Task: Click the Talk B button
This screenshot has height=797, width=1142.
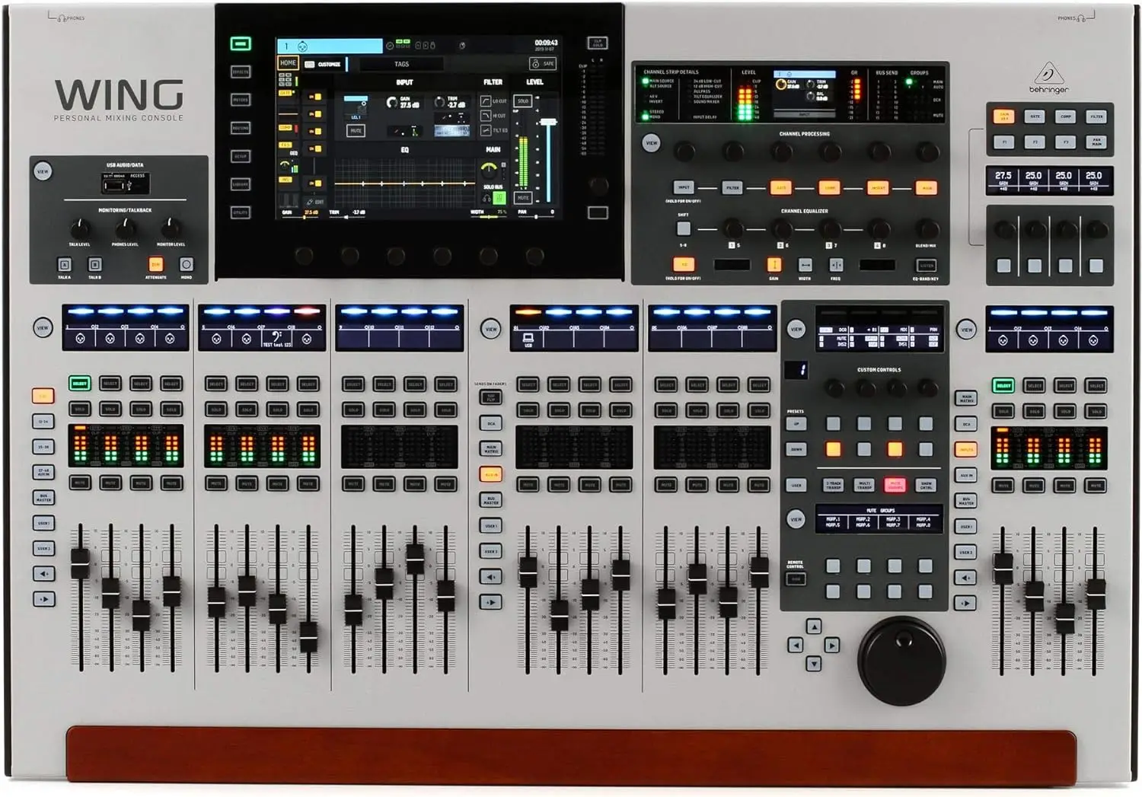Action: point(95,265)
